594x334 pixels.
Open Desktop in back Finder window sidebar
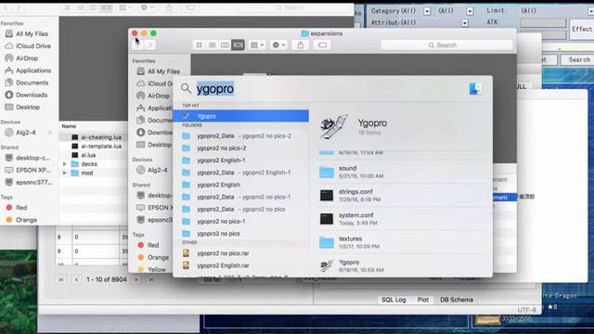[22, 108]
